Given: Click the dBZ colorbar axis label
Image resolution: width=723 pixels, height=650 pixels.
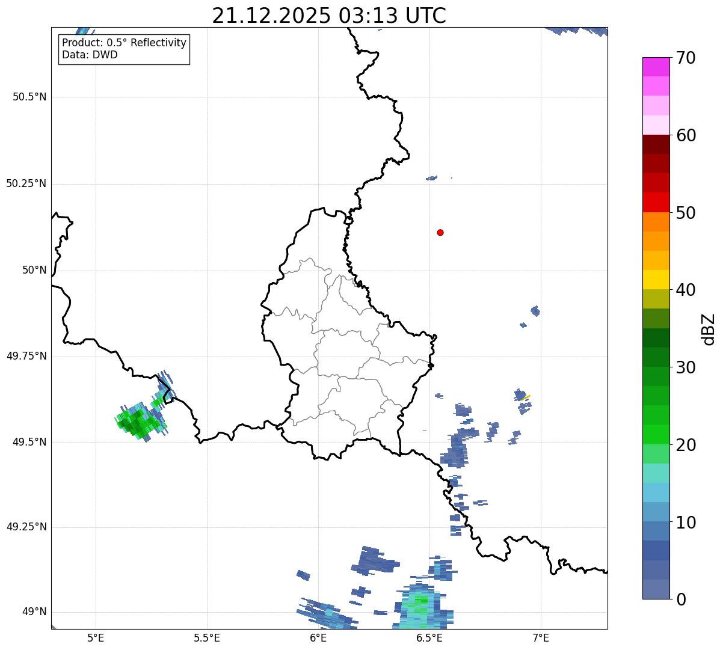Looking at the screenshot, I should 709,328.
